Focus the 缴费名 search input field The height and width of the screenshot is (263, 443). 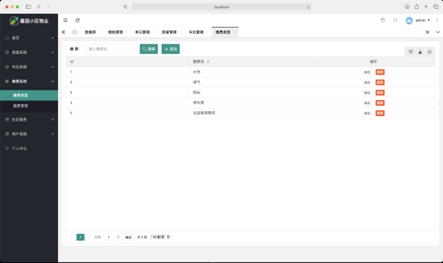click(111, 49)
